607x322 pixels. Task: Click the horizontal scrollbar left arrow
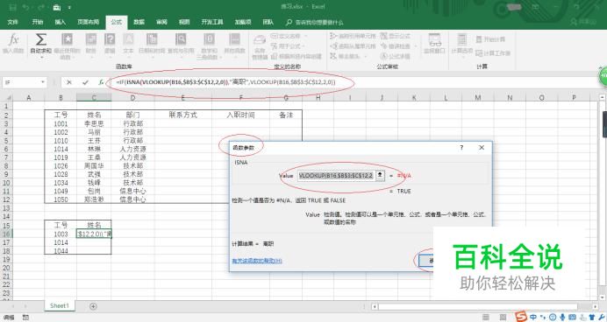tap(375, 306)
